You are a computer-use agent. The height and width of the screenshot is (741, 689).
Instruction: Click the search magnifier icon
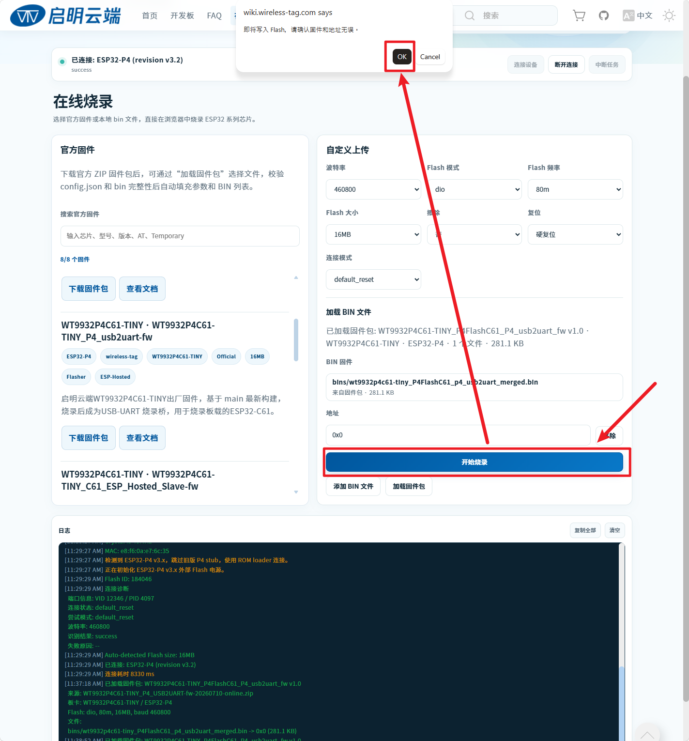click(470, 15)
